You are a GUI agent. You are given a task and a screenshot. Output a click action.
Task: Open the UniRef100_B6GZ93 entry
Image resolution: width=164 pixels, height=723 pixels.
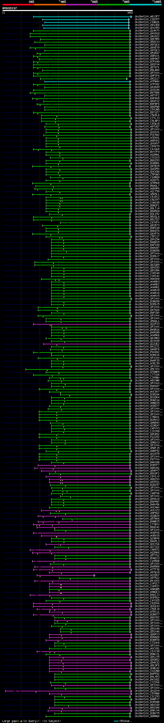(x=147, y=160)
